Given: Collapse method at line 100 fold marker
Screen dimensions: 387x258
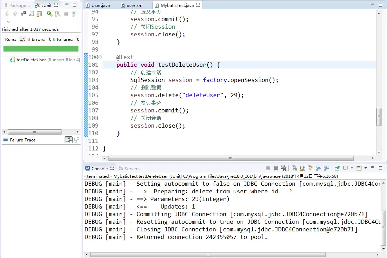Looking at the screenshot, I should [x=100, y=57].
